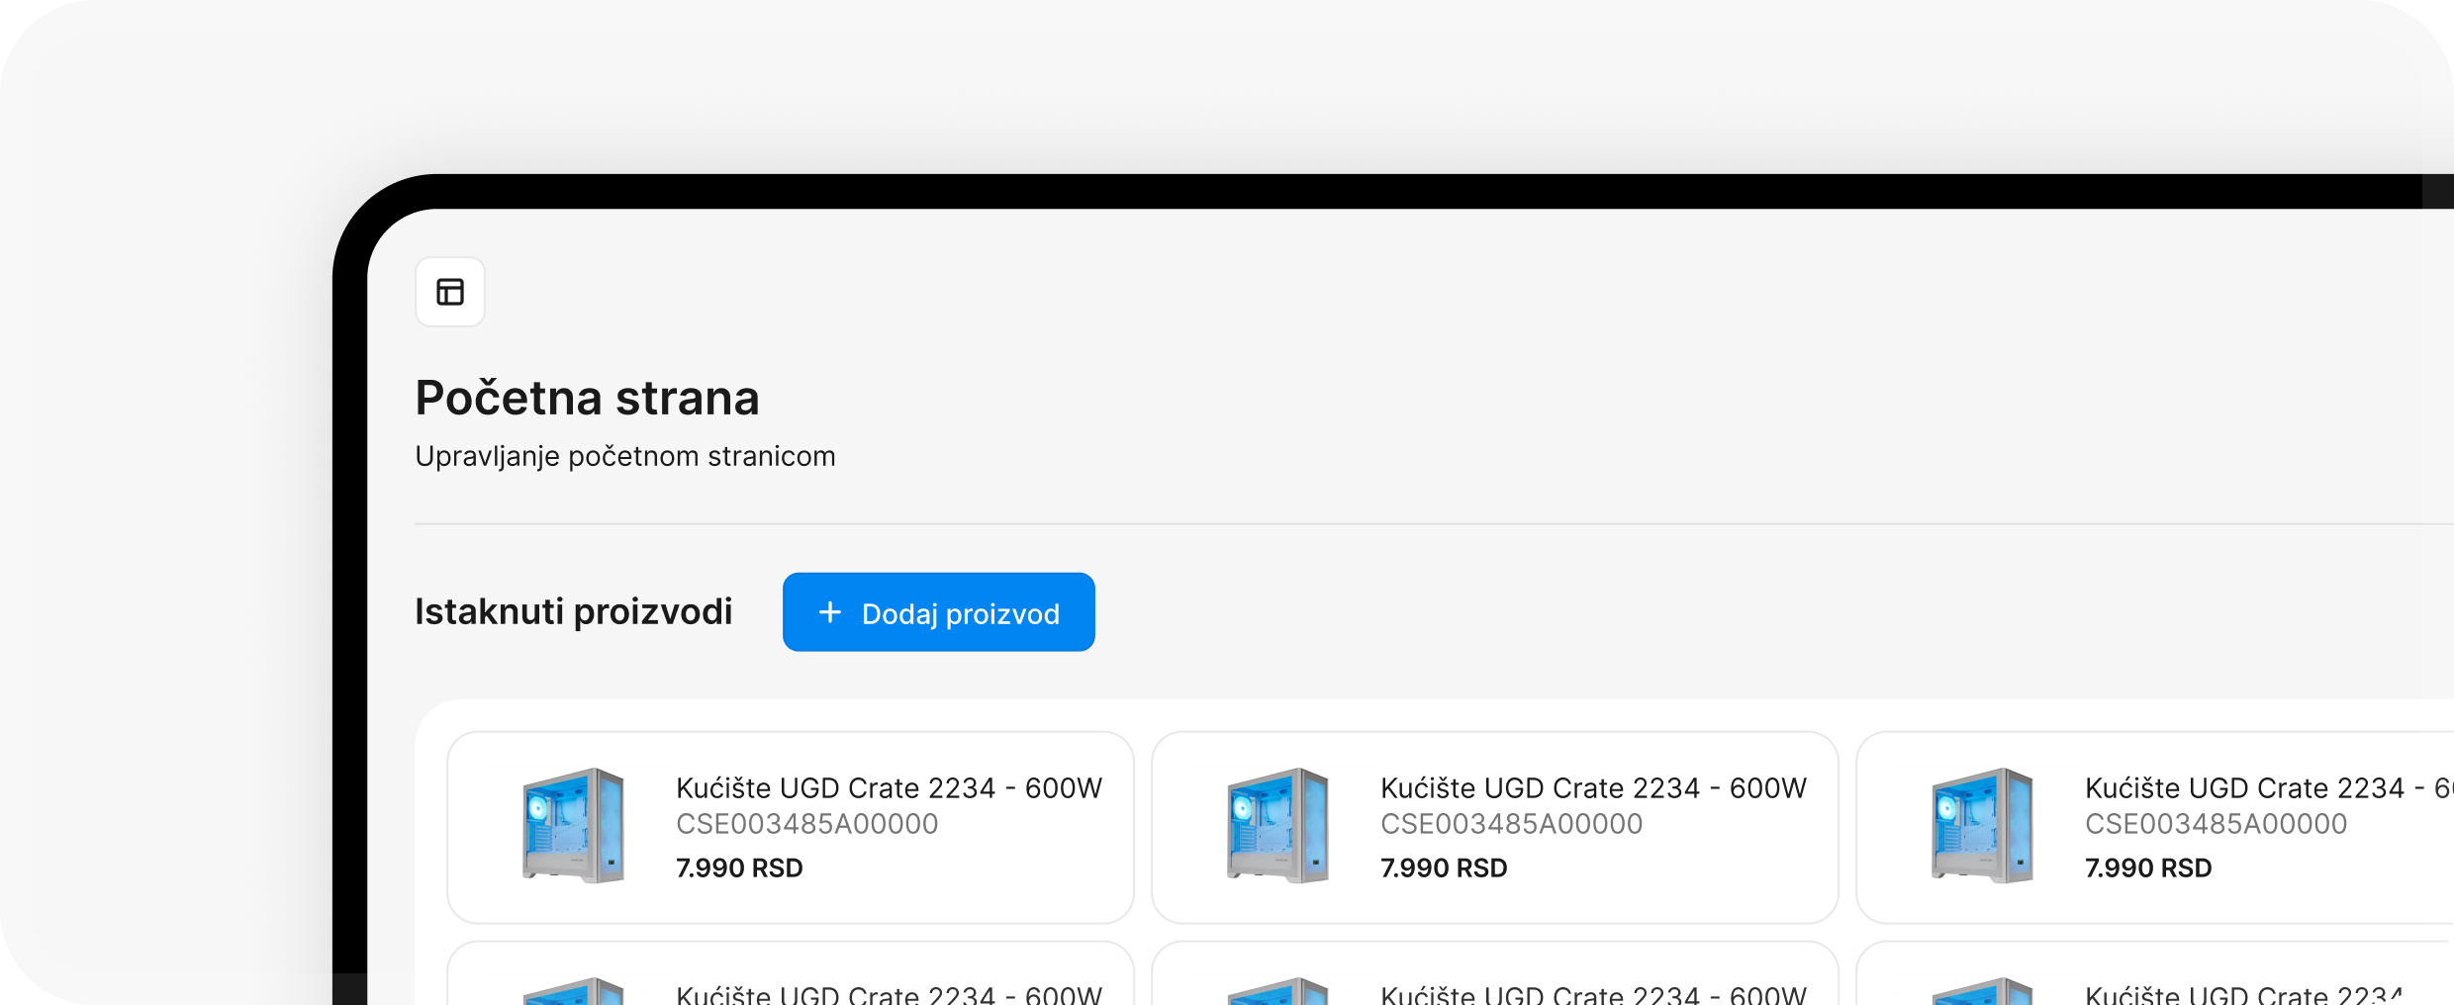Toggle the sidebar layout icon button
Image resolution: width=2454 pixels, height=1005 pixels.
click(x=450, y=292)
